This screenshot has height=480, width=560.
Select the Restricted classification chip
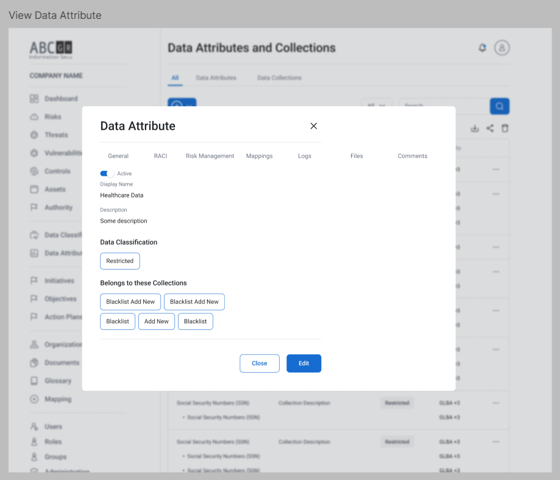(120, 261)
